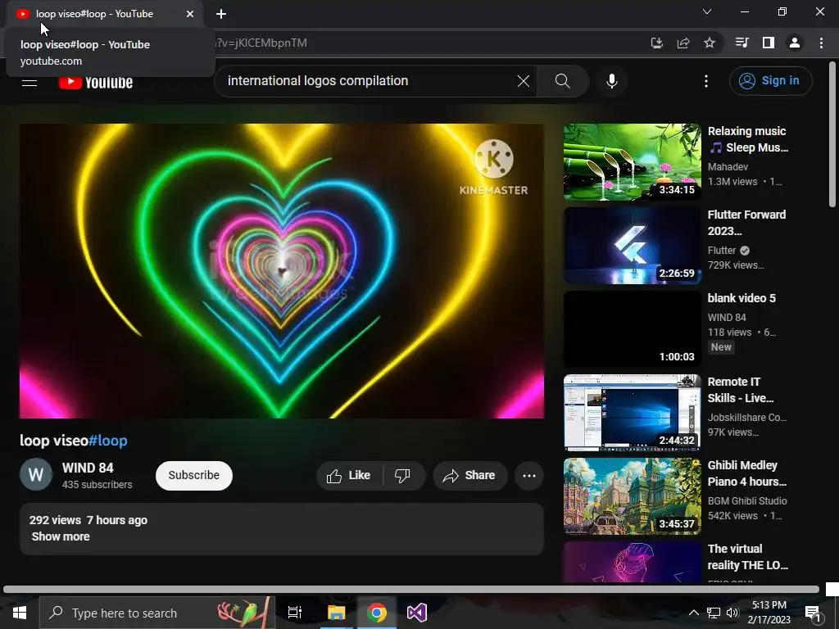Click WIND 84 channel under blank video 5
This screenshot has width=839, height=629.
727,318
